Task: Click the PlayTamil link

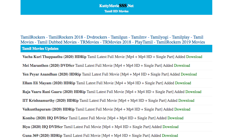Action: (x=144, y=42)
